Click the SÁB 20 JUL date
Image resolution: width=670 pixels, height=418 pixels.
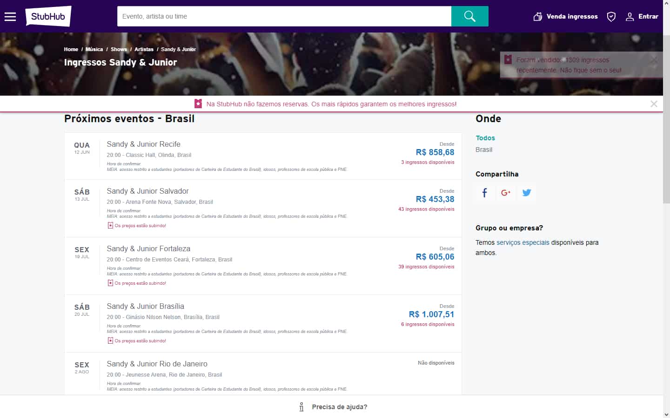(82, 310)
